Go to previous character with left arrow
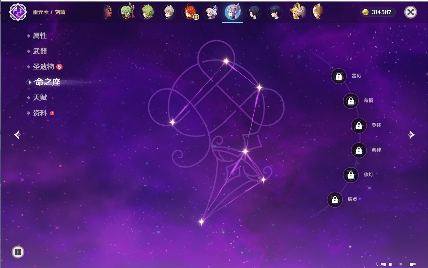Screen dimensions: 428x268 coord(17,135)
